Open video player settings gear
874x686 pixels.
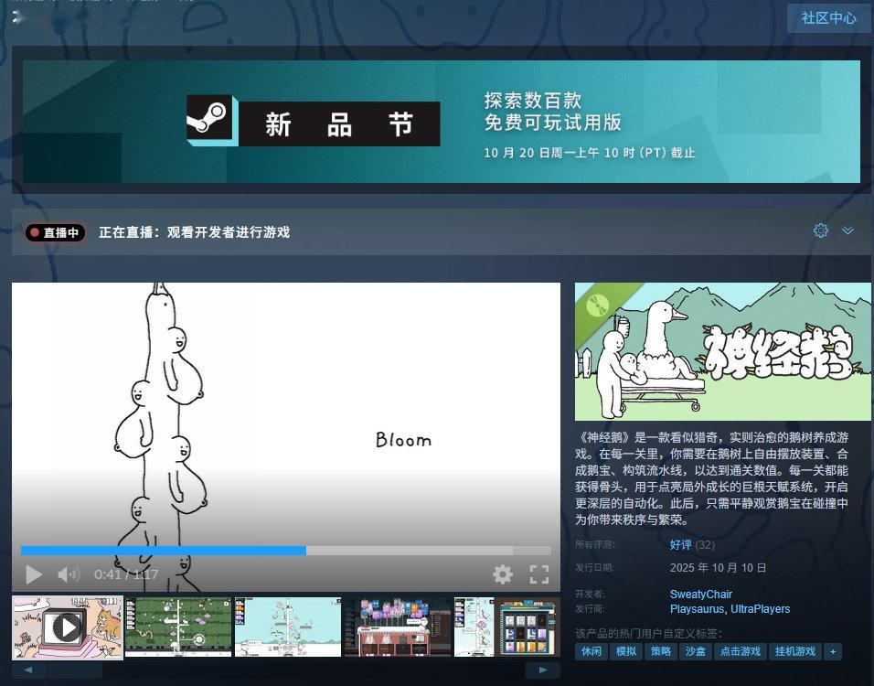point(502,573)
